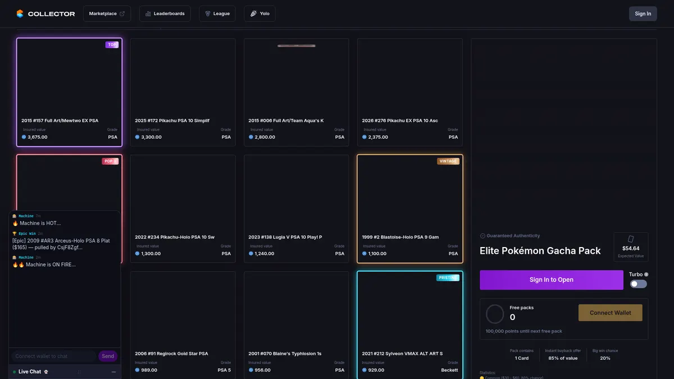
Task: Minimize the Live Chat panel
Action: pyautogui.click(x=114, y=372)
